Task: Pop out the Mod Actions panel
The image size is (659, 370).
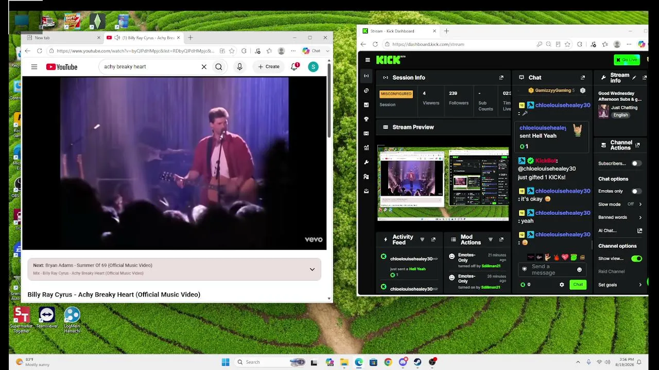Action: [501, 239]
